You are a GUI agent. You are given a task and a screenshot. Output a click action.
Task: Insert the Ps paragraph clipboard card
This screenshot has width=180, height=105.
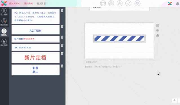35,16
